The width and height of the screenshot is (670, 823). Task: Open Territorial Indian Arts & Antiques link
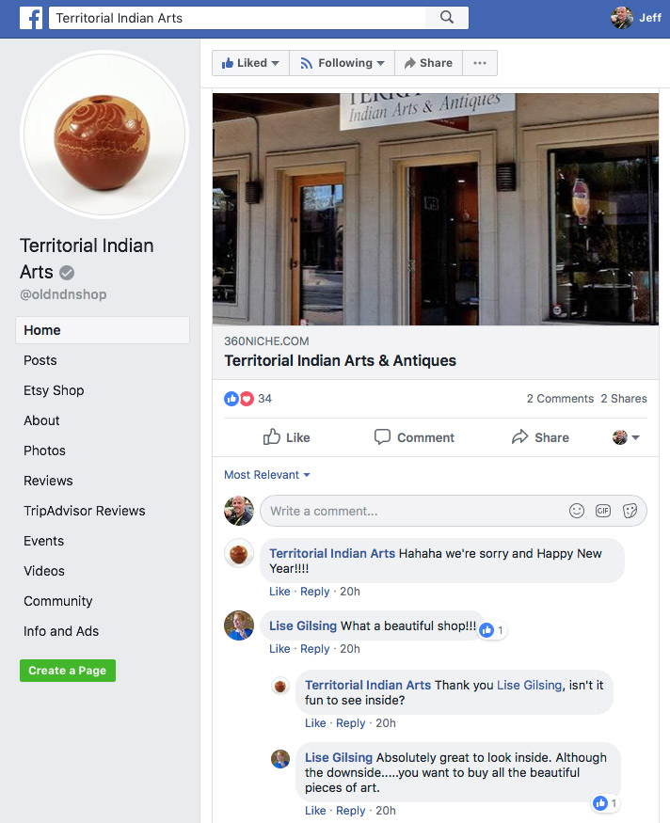[340, 360]
